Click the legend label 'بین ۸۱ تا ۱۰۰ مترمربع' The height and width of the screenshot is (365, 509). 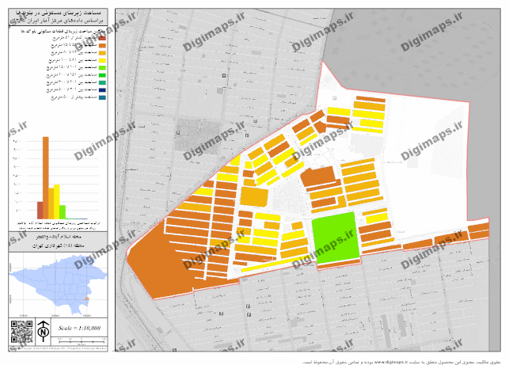coord(72,60)
